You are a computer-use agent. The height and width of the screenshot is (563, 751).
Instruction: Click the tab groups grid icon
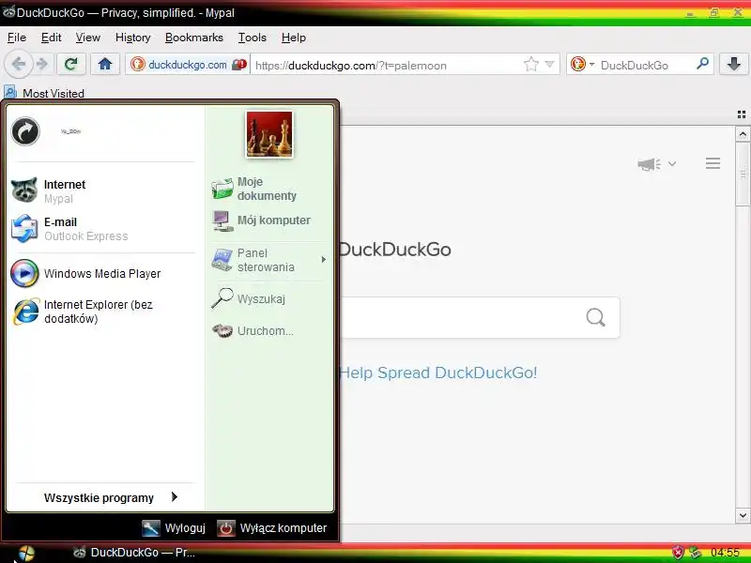click(x=742, y=114)
